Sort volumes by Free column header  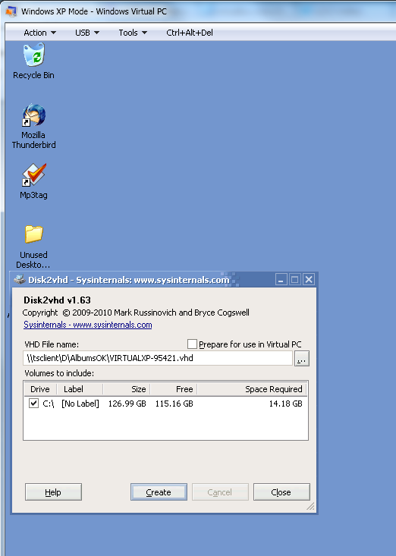pyautogui.click(x=174, y=389)
